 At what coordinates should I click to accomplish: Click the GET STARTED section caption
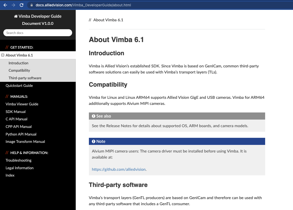[x=22, y=47]
